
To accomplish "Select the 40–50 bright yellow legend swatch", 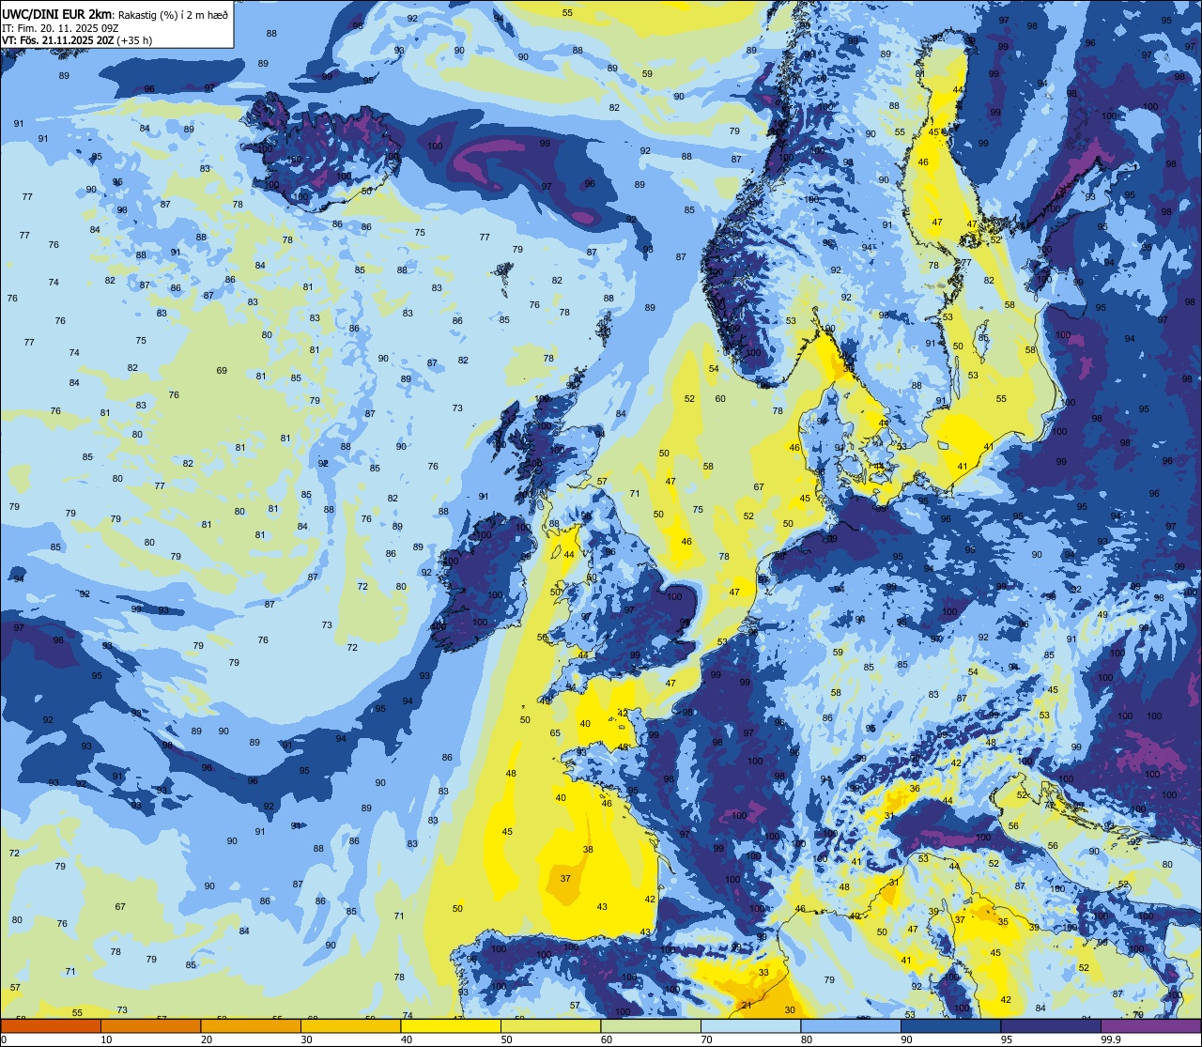I will [451, 1025].
